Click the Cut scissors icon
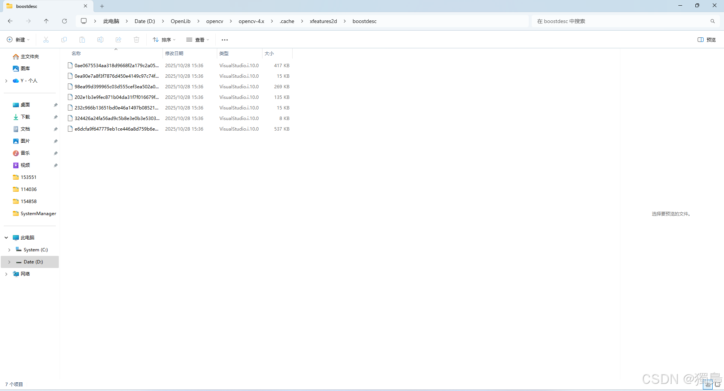The width and height of the screenshot is (724, 391). pos(46,40)
